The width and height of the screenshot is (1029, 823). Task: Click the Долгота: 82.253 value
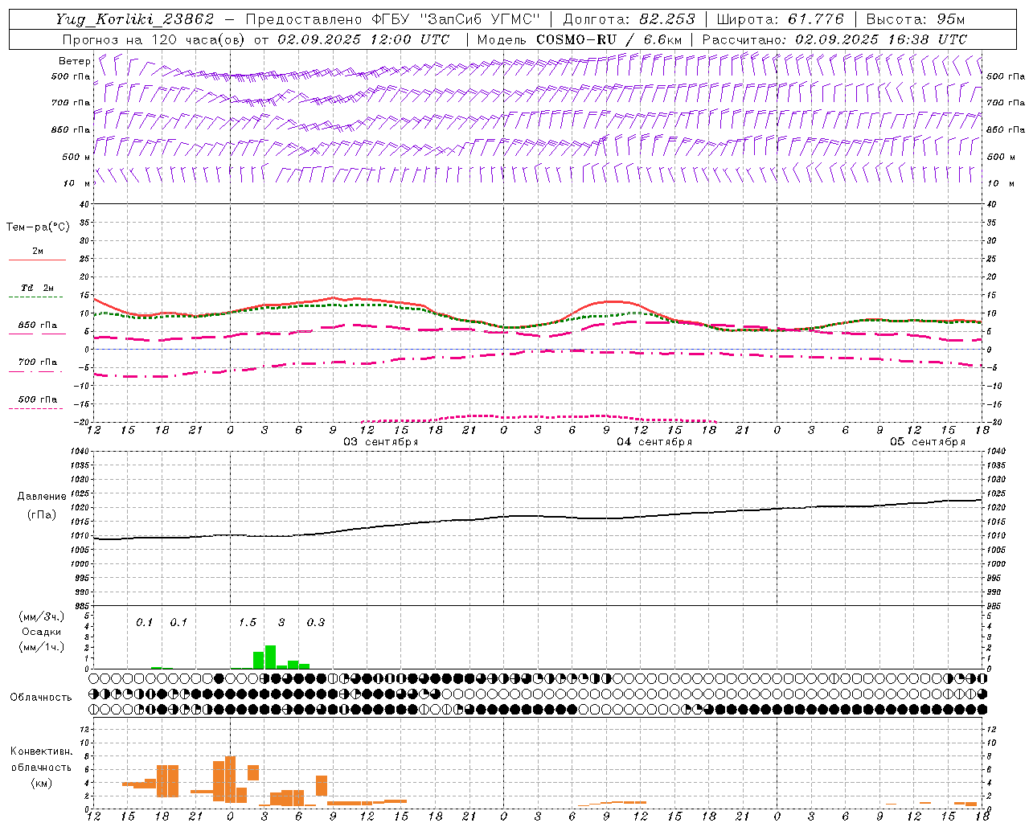(629, 19)
